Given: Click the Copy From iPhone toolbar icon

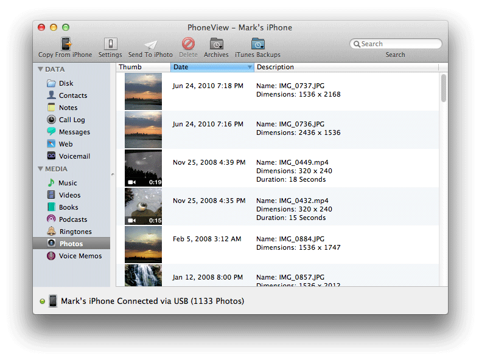Looking at the screenshot, I should 65,44.
